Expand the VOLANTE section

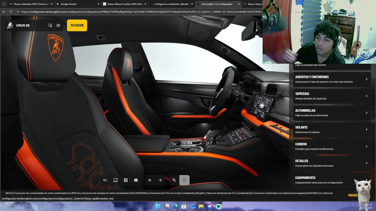(332, 130)
